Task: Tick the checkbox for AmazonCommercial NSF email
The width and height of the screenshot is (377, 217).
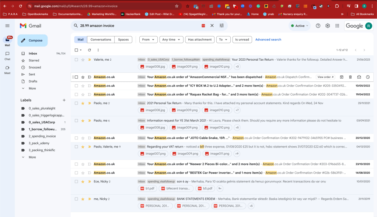Action: [76, 77]
